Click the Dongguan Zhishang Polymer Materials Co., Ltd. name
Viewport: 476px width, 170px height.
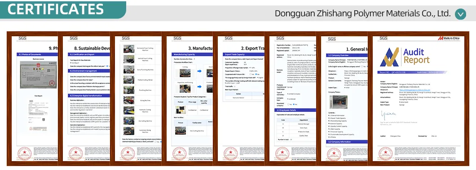[363, 13]
